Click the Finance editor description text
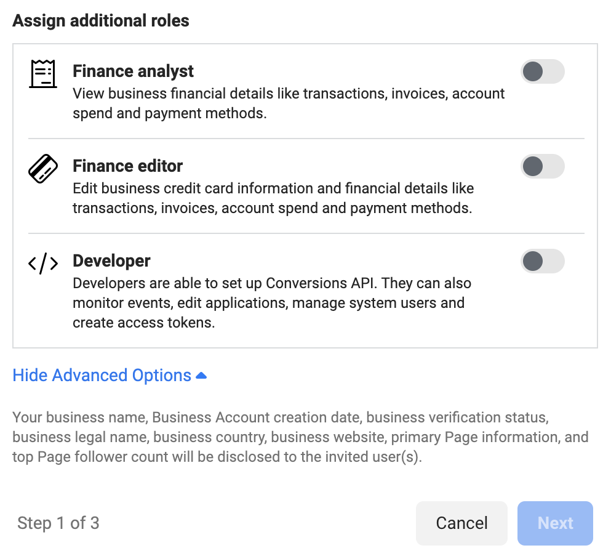The height and width of the screenshot is (548, 603). (273, 198)
